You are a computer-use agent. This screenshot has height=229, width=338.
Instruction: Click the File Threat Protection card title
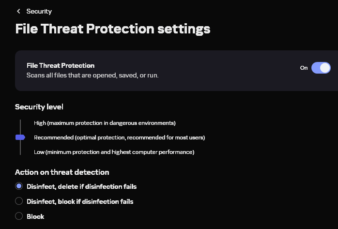61,65
